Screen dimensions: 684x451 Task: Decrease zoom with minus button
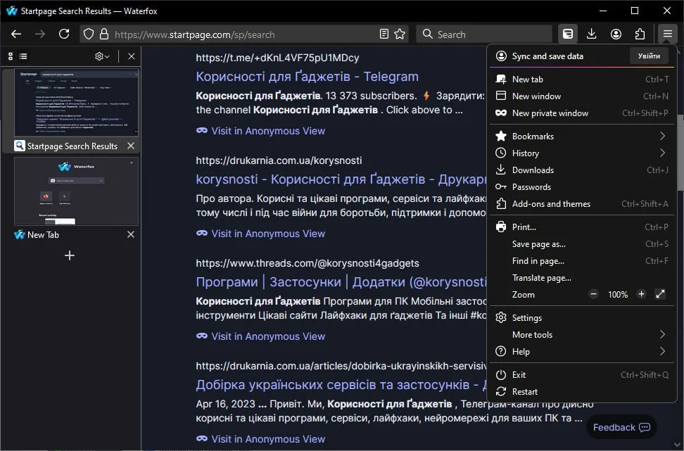(x=593, y=294)
